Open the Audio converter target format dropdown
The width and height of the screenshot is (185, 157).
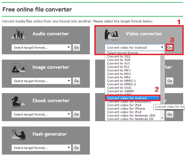41,48
